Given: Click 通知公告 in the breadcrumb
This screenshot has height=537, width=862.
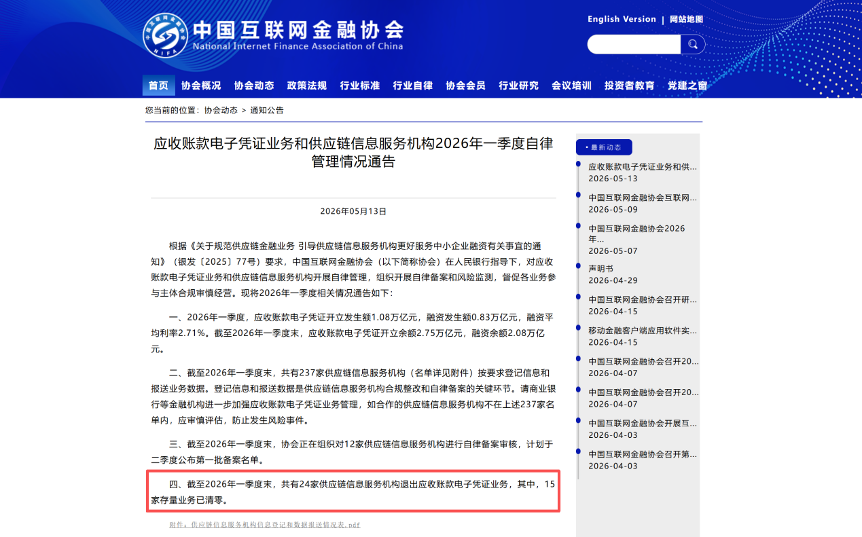Looking at the screenshot, I should 267,110.
